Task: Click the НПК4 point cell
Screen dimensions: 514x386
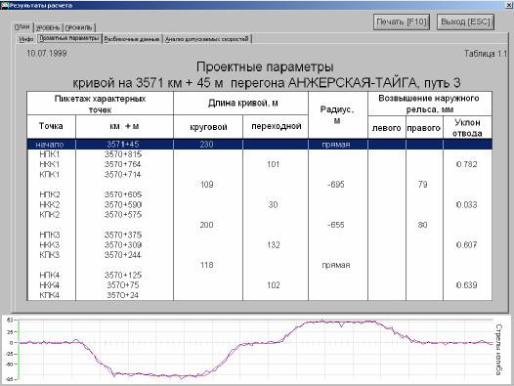Action: click(x=50, y=276)
